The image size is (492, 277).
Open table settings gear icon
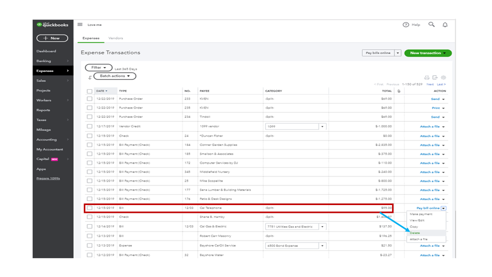443,77
